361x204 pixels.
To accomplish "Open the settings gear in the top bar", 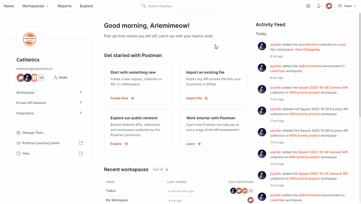I will 308,6.
